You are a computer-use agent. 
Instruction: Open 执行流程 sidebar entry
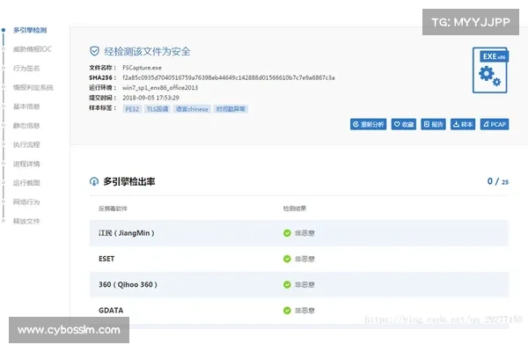pyautogui.click(x=26, y=145)
